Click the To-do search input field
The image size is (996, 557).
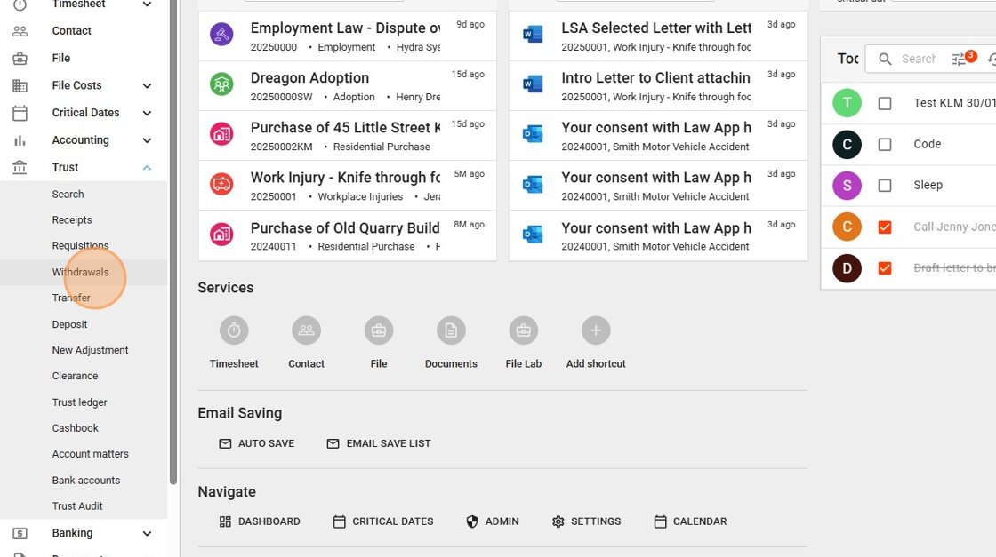click(918, 59)
